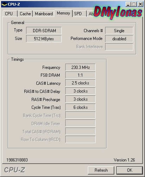Open the Mainboard tab
The image size is (145, 177).
point(44,14)
